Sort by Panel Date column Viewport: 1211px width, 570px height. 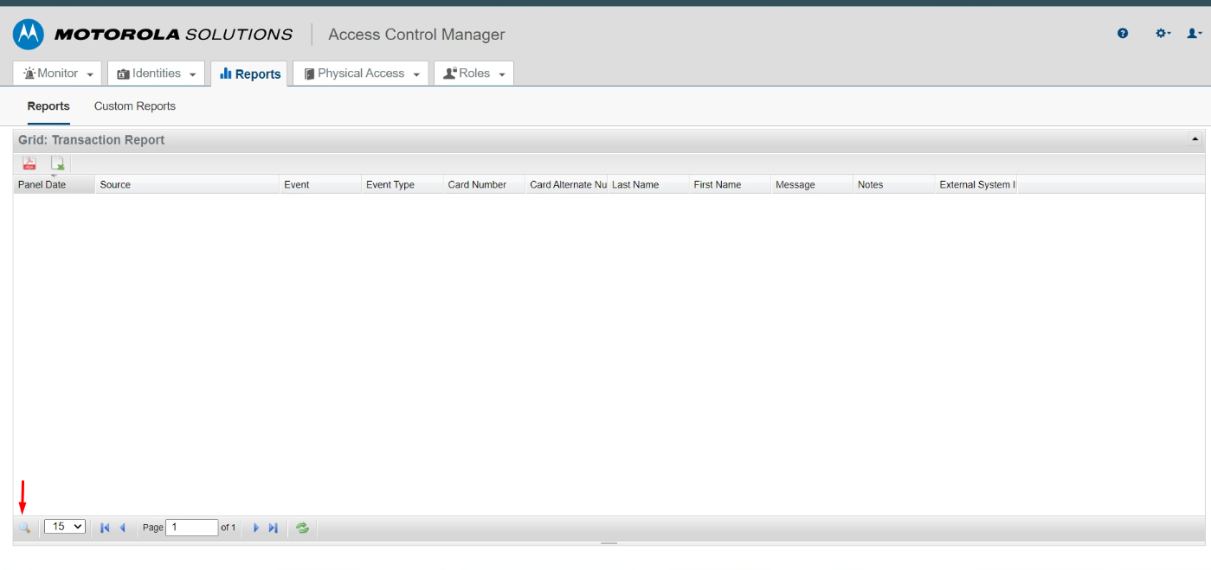click(54, 184)
